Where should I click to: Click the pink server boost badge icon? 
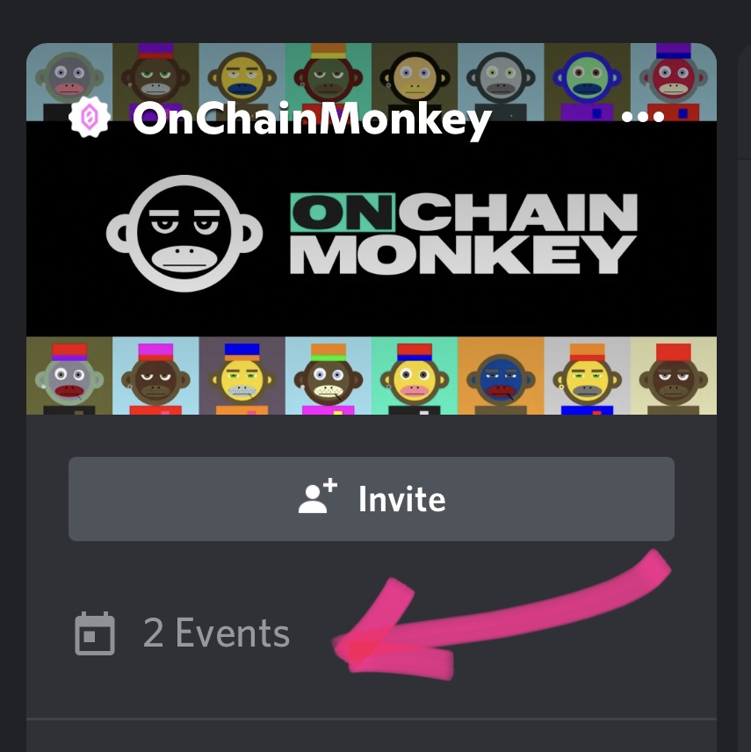(90, 117)
